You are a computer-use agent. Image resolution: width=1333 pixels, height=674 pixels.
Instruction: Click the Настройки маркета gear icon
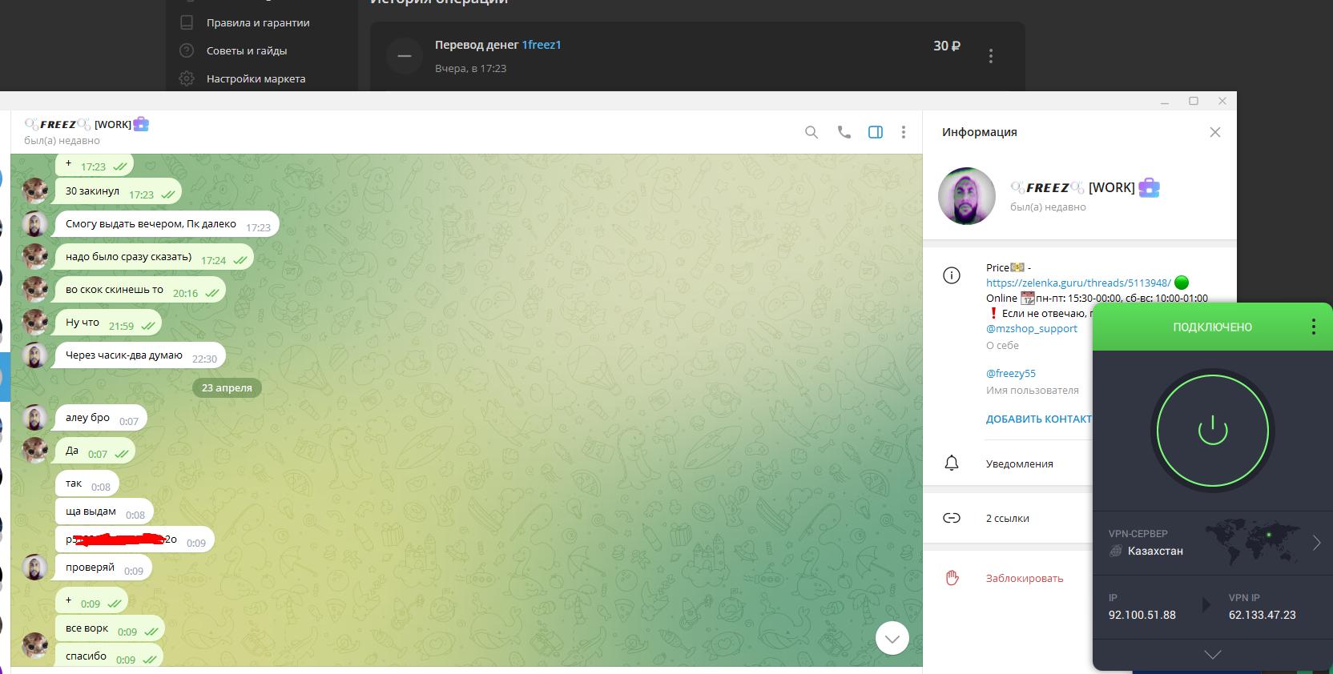pyautogui.click(x=187, y=78)
